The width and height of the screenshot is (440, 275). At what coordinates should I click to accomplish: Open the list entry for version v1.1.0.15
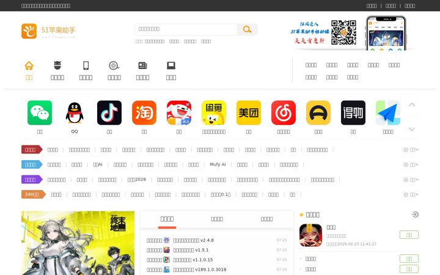(193, 260)
